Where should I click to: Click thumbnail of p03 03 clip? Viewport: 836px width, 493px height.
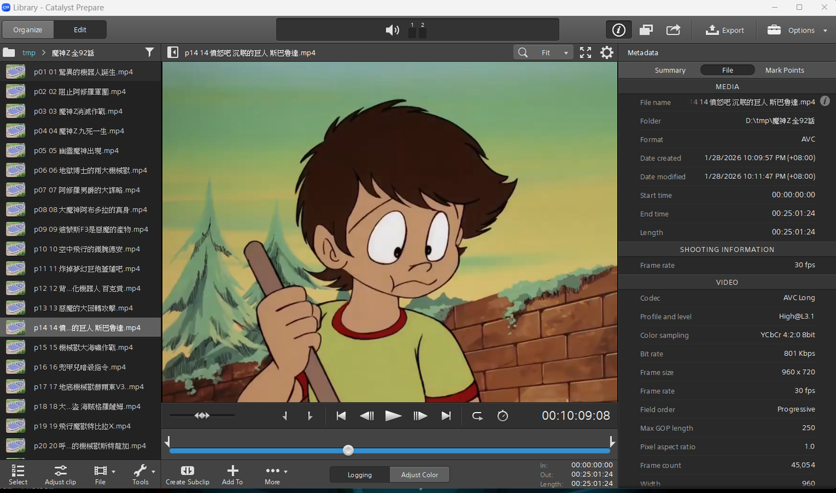coord(16,112)
